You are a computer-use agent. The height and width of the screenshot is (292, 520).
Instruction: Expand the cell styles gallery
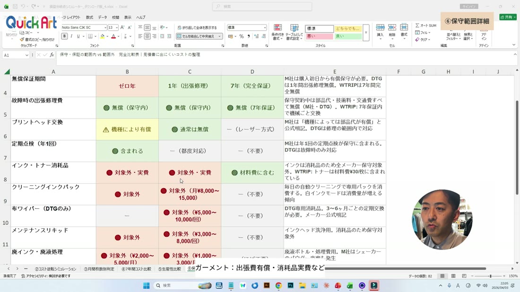tap(366, 33)
